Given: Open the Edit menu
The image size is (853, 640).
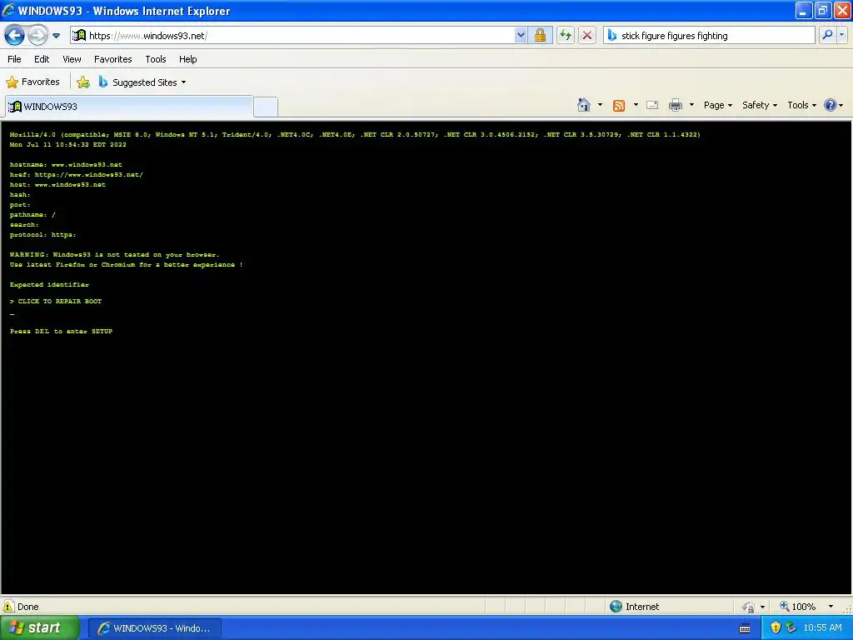Looking at the screenshot, I should tap(42, 59).
